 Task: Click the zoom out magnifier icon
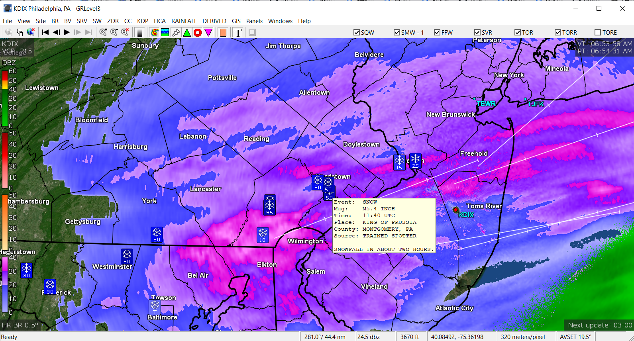[114, 32]
